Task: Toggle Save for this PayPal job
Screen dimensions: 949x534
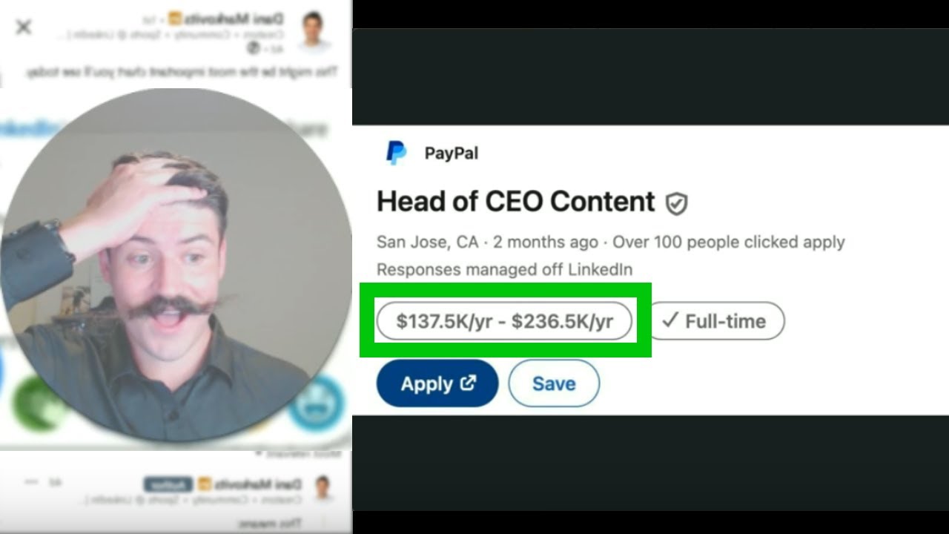Action: coord(554,383)
